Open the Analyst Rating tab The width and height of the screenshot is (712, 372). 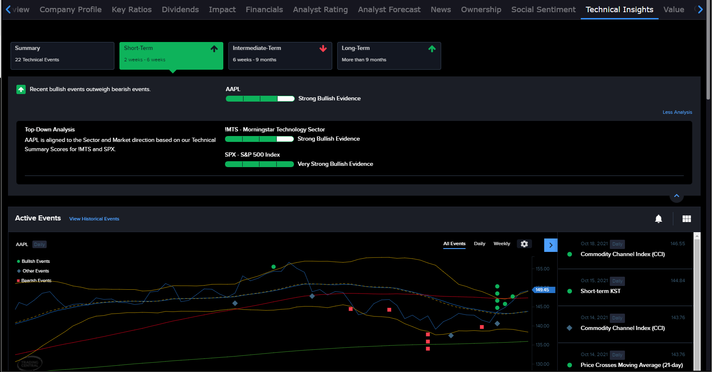click(x=320, y=10)
